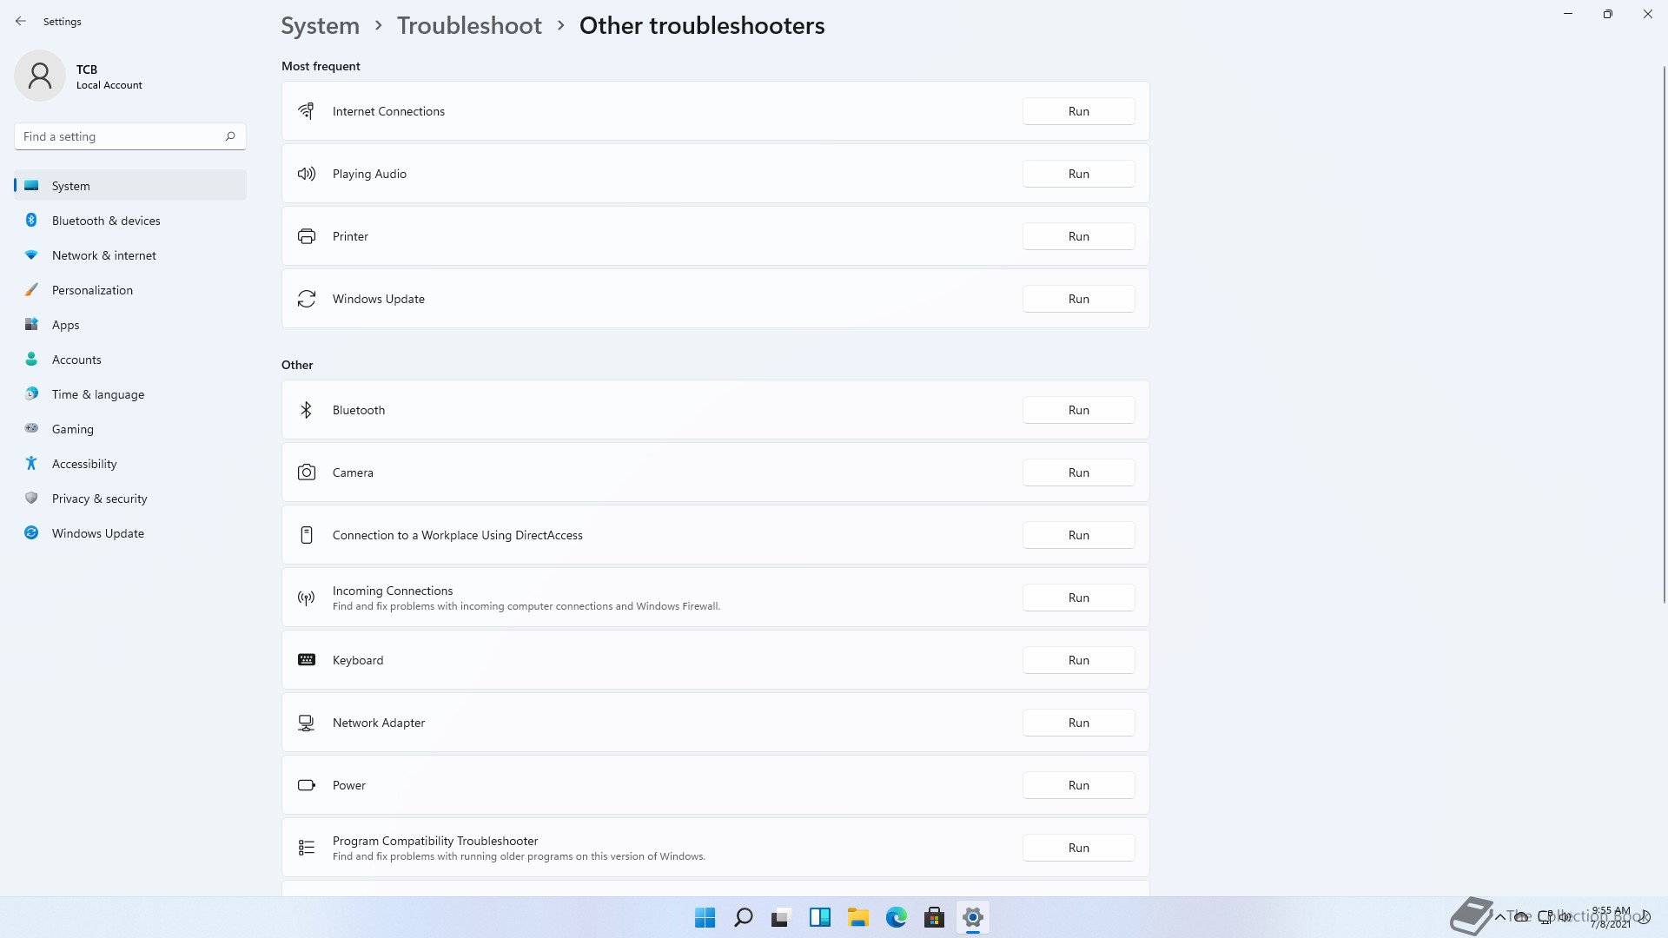The image size is (1668, 938).
Task: Click the Find a setting search box
Action: point(130,136)
